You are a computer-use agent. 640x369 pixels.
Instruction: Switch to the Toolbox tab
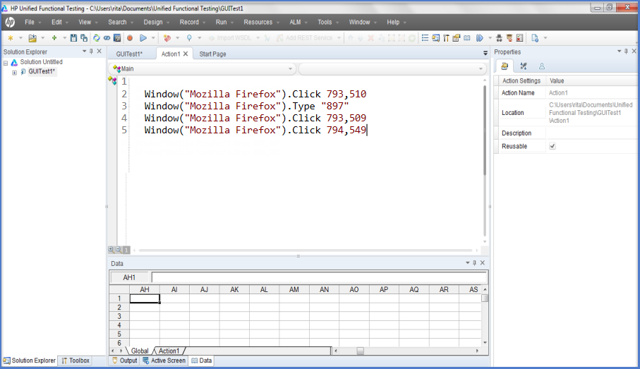76,361
